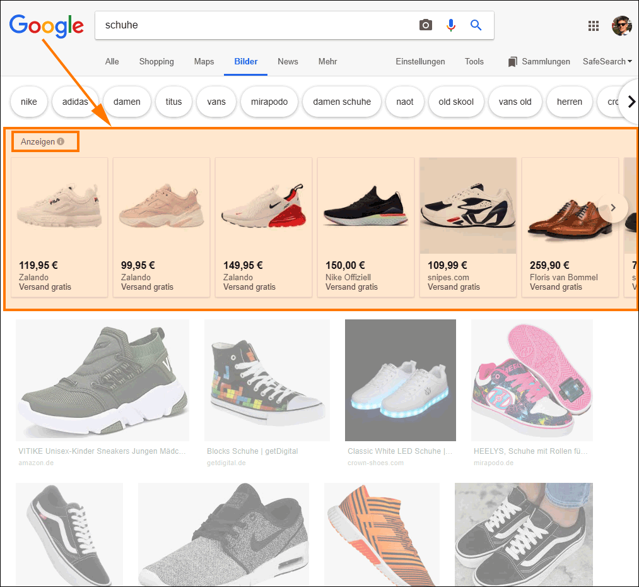
Task: Click the getdigital.de source link
Action: (226, 463)
